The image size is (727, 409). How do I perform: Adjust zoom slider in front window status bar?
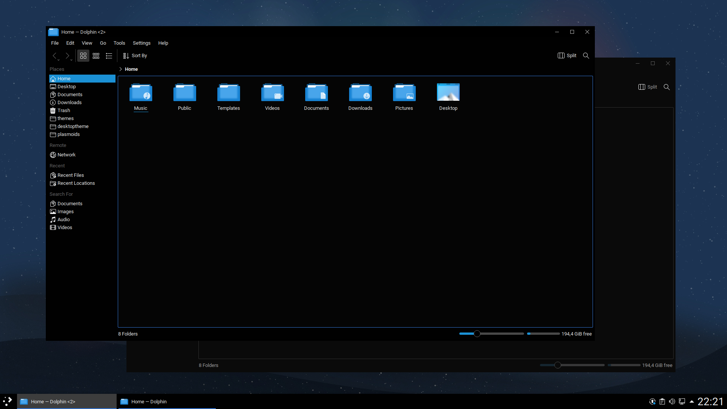click(491, 334)
